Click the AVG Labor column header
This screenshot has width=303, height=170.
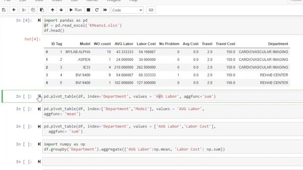tap(124, 44)
